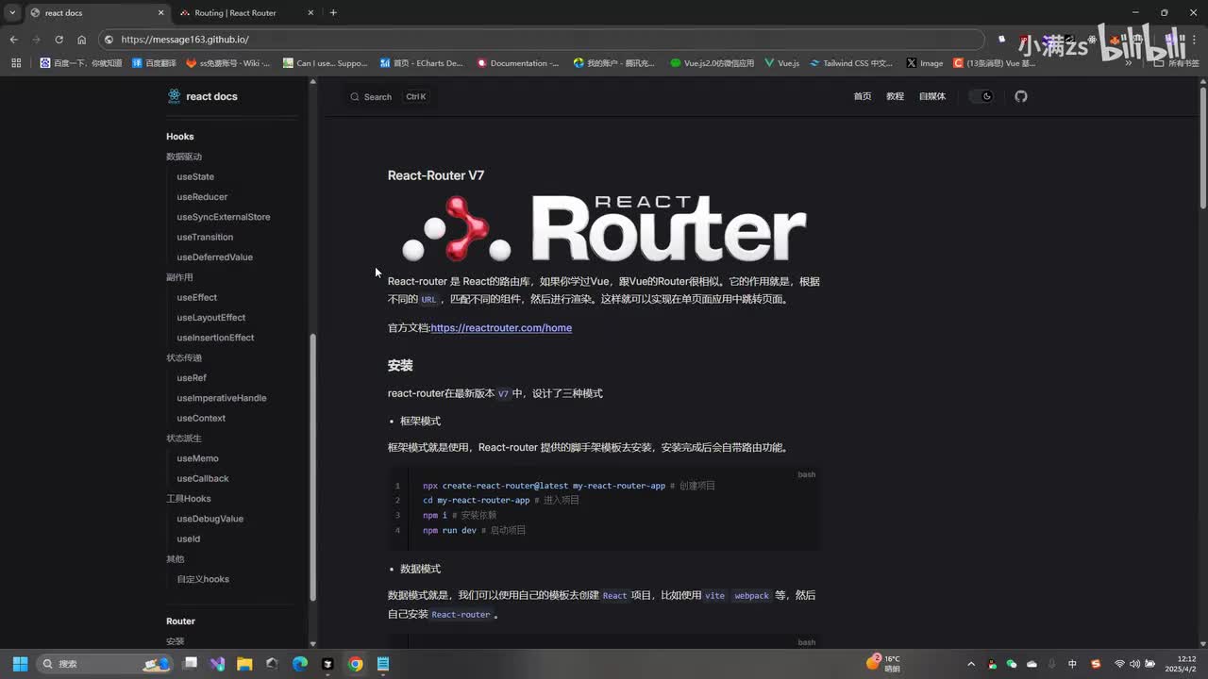The width and height of the screenshot is (1208, 679).
Task: Open useEffect sidebar entry
Action: point(196,297)
